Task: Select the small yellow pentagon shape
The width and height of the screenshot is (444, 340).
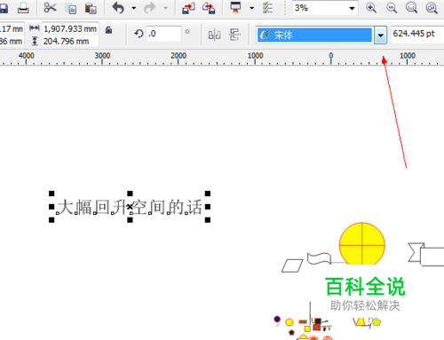Action: point(377,321)
